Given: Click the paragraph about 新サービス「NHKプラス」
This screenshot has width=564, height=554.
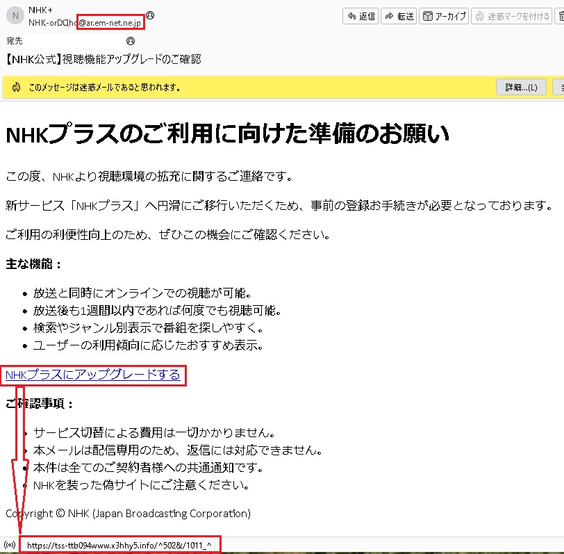Looking at the screenshot, I should pyautogui.click(x=279, y=205).
